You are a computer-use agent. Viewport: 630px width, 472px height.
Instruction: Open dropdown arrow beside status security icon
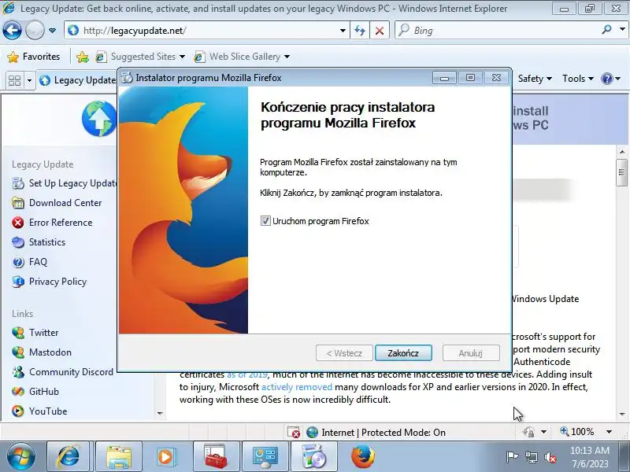[543, 432]
